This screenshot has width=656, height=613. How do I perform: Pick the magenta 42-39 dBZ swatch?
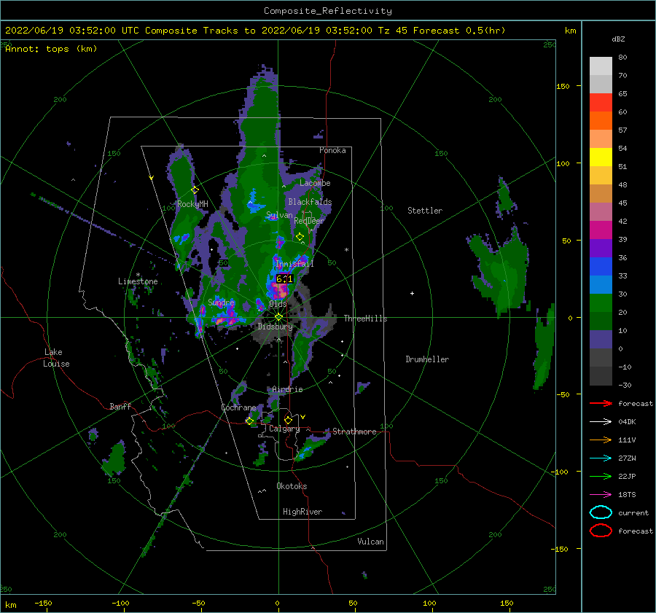click(x=601, y=230)
